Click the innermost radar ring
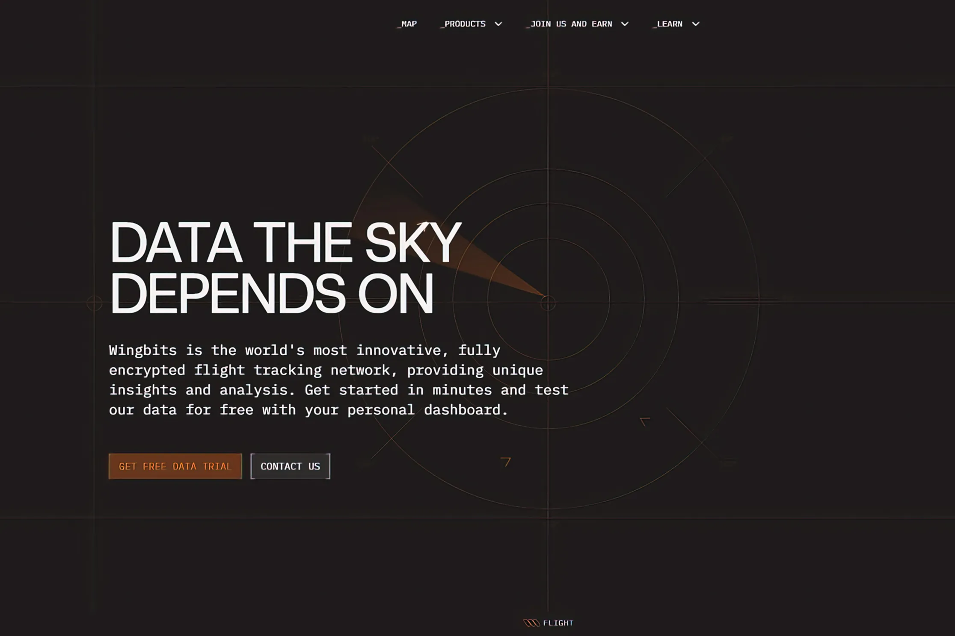Screen dimensions: 955x636 (549, 238)
